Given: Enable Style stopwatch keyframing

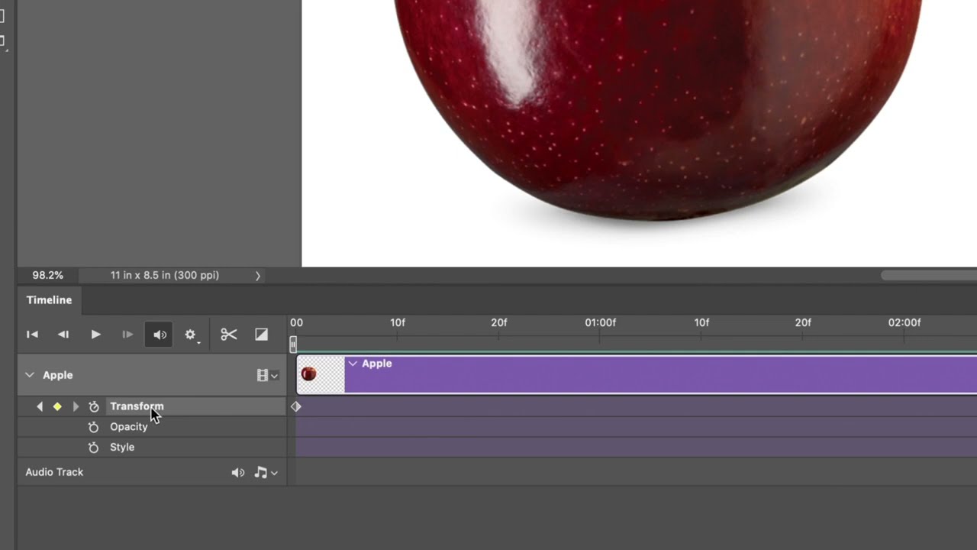Looking at the screenshot, I should 94,447.
